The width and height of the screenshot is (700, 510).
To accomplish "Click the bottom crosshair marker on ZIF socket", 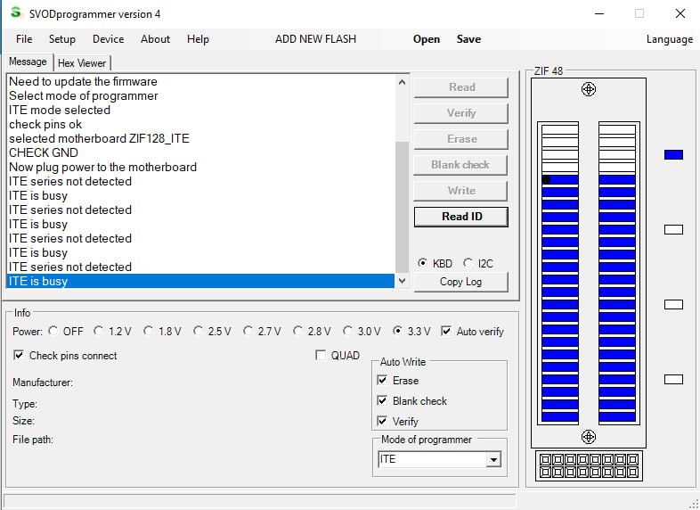I will tap(588, 436).
